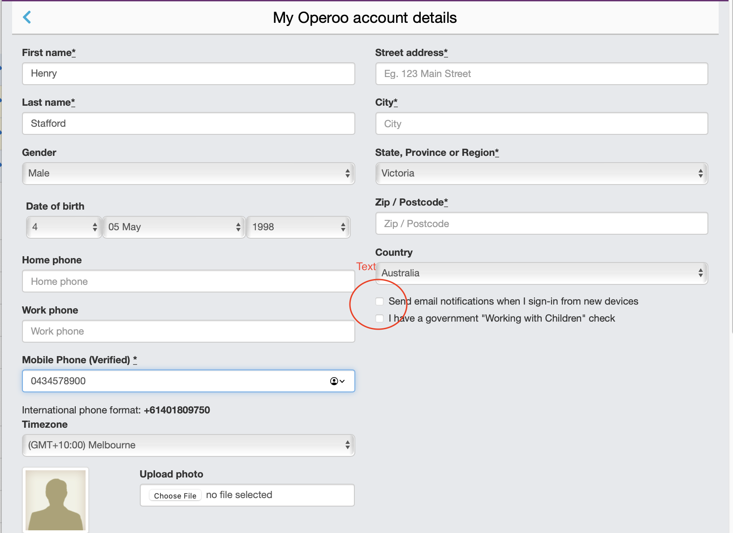Select the Zip / Postcode input field
This screenshot has width=733, height=533.
[541, 224]
